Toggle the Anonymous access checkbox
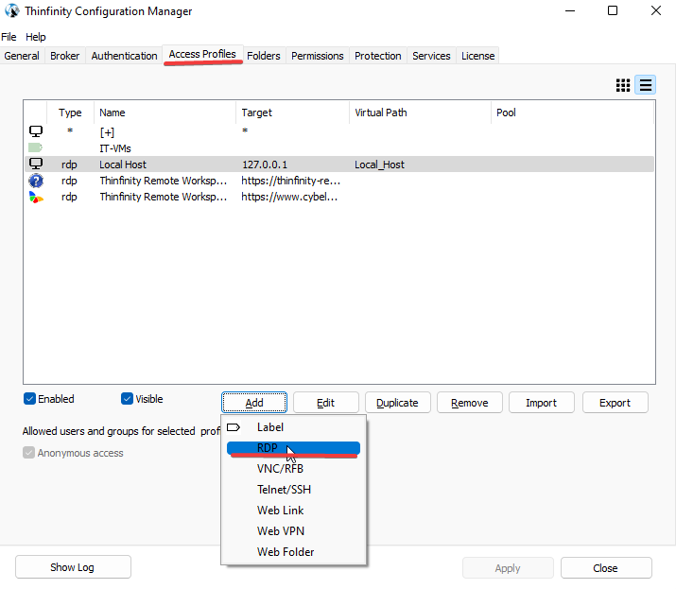676x589 pixels. (x=28, y=453)
